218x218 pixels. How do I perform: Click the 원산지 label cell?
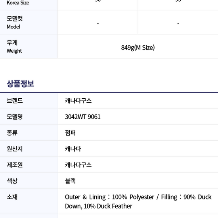(29, 149)
